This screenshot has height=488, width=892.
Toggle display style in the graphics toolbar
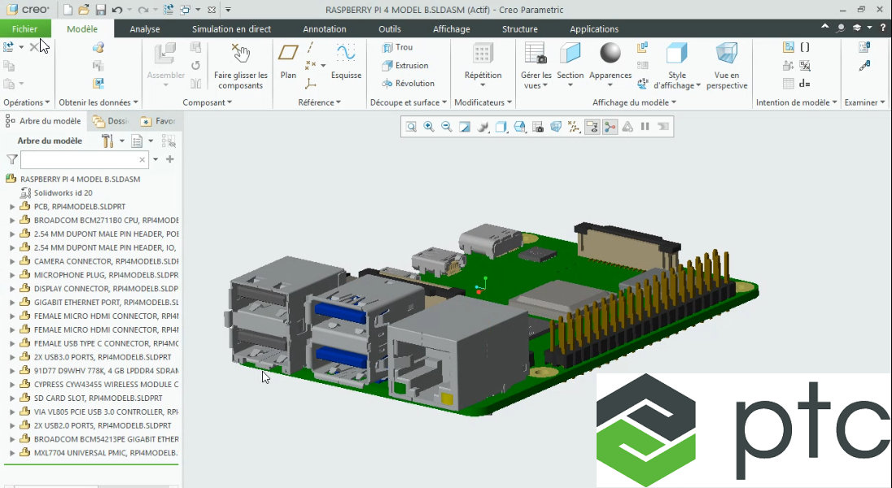(x=501, y=127)
